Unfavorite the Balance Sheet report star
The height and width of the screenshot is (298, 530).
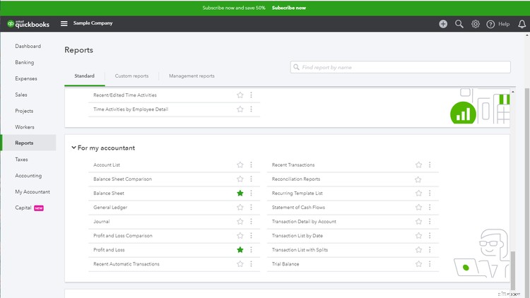(x=240, y=193)
